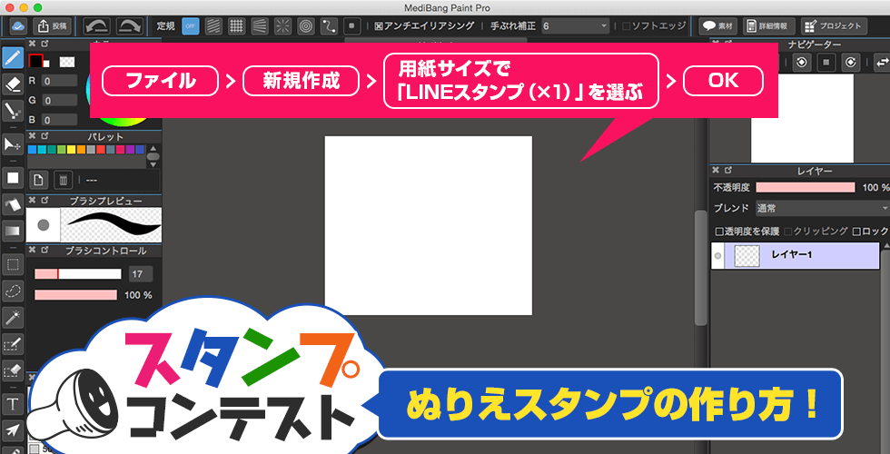Undo the last action with the curved left arrow
The image size is (890, 454).
coord(96,26)
